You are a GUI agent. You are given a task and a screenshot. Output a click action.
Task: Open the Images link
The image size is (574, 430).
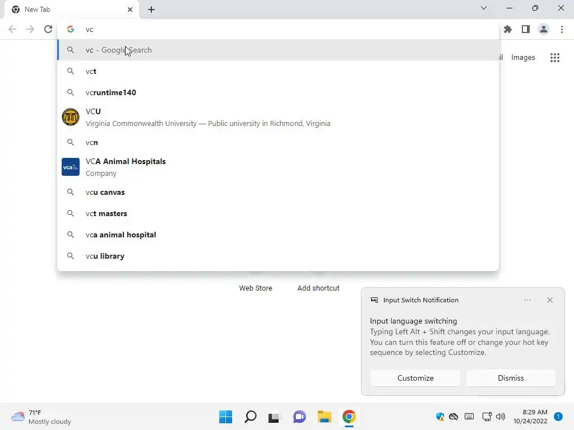pos(523,58)
